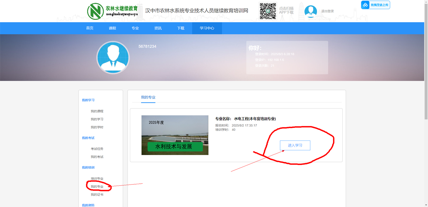Select 我的学时 in the sidebar
The height and width of the screenshot is (207, 428).
click(97, 127)
